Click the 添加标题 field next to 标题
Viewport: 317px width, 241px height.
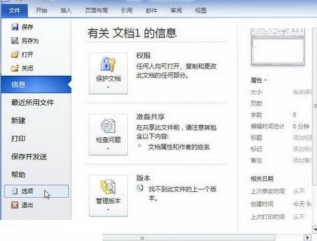pos(303,138)
